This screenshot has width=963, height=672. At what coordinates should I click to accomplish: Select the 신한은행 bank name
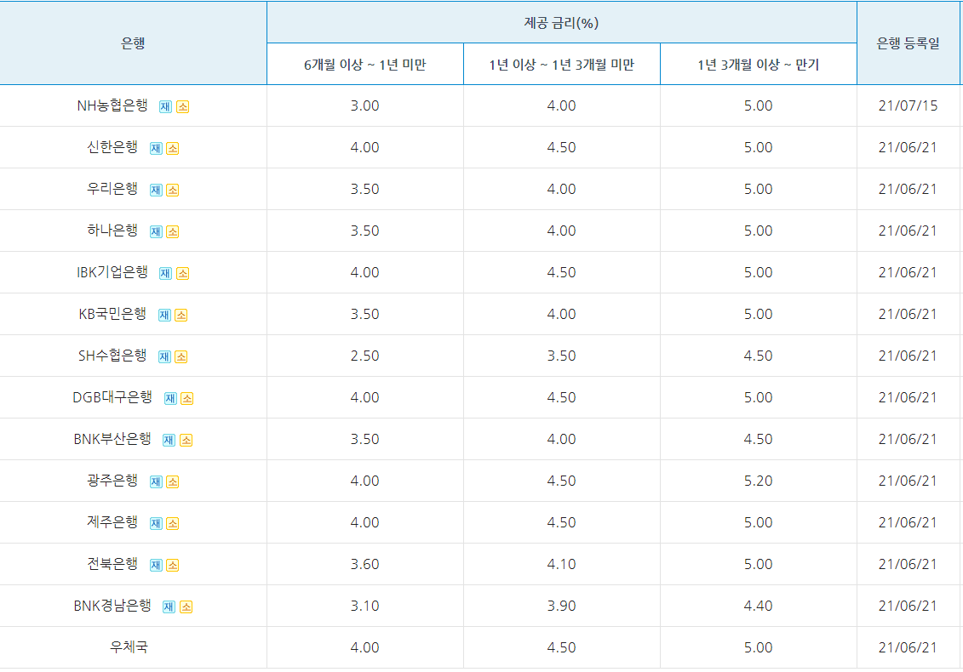coord(112,147)
